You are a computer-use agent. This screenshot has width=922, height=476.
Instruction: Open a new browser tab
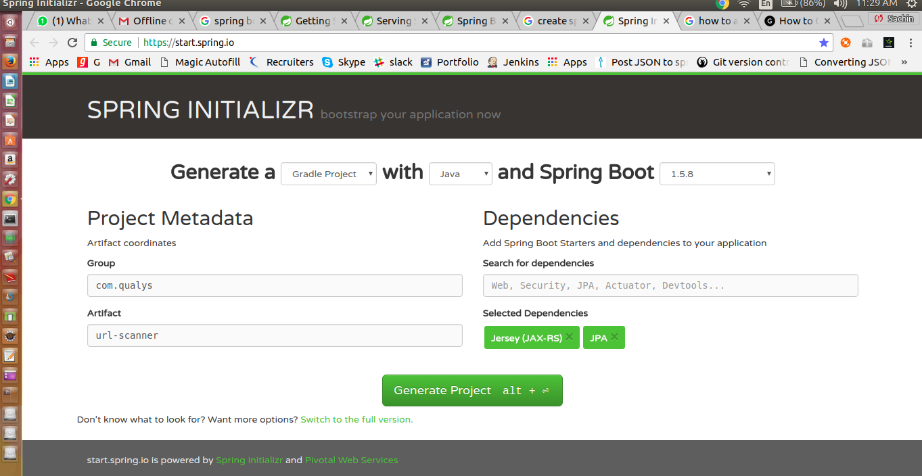(851, 22)
